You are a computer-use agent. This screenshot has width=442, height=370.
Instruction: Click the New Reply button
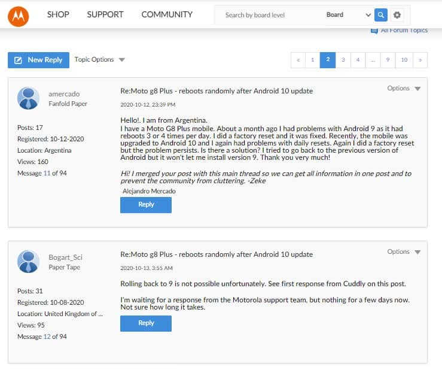pos(38,60)
